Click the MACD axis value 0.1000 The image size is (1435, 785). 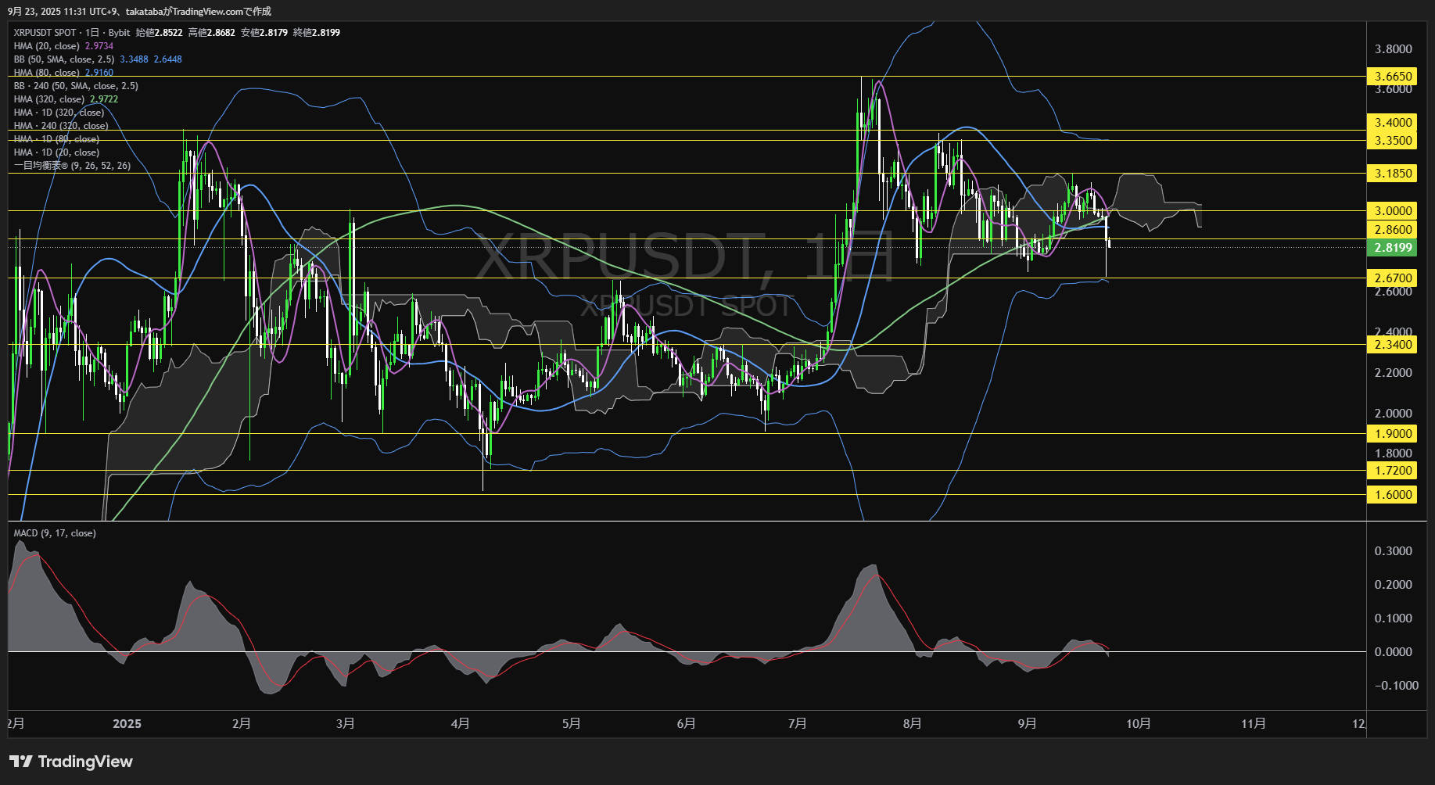click(x=1394, y=618)
